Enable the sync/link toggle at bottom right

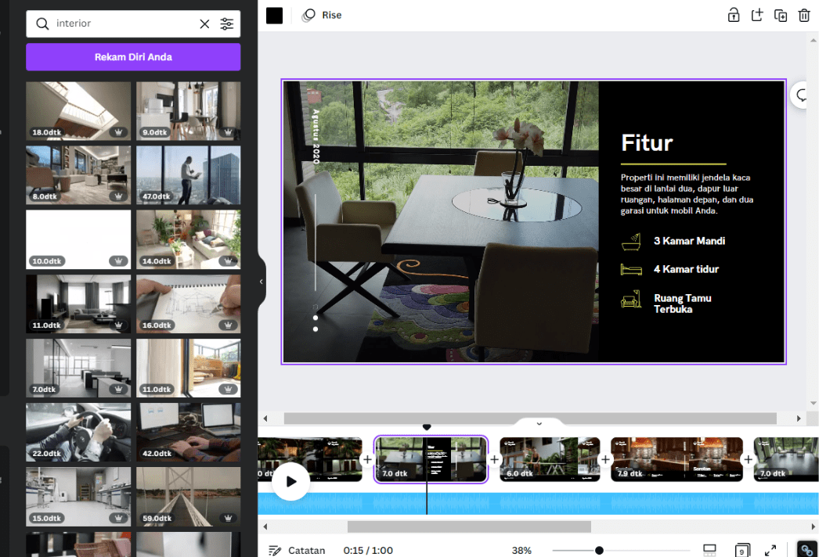coord(807,549)
